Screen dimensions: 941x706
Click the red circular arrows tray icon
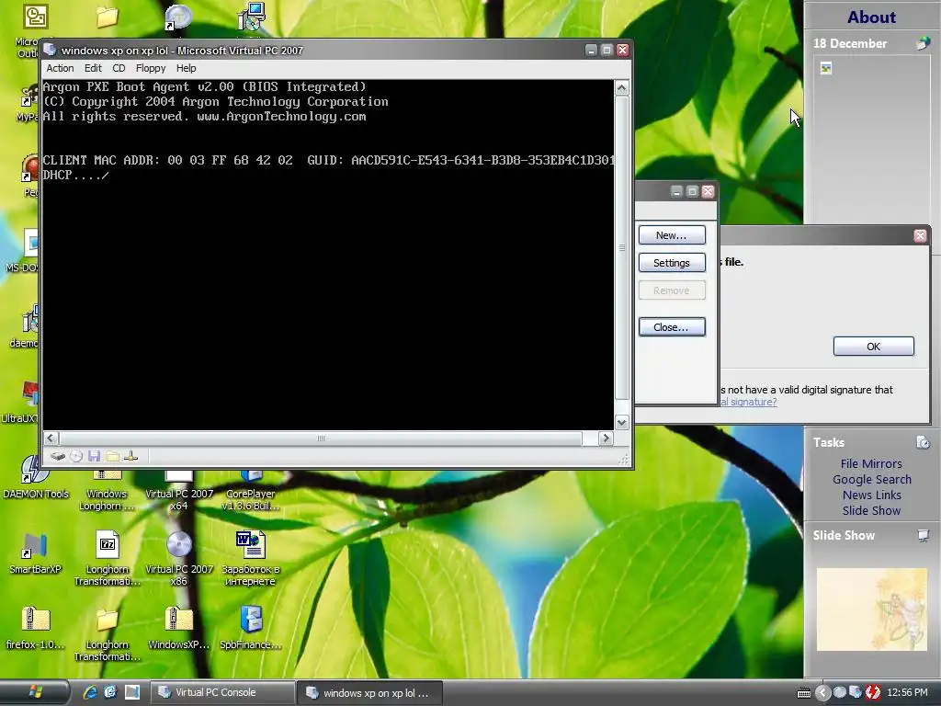point(873,693)
